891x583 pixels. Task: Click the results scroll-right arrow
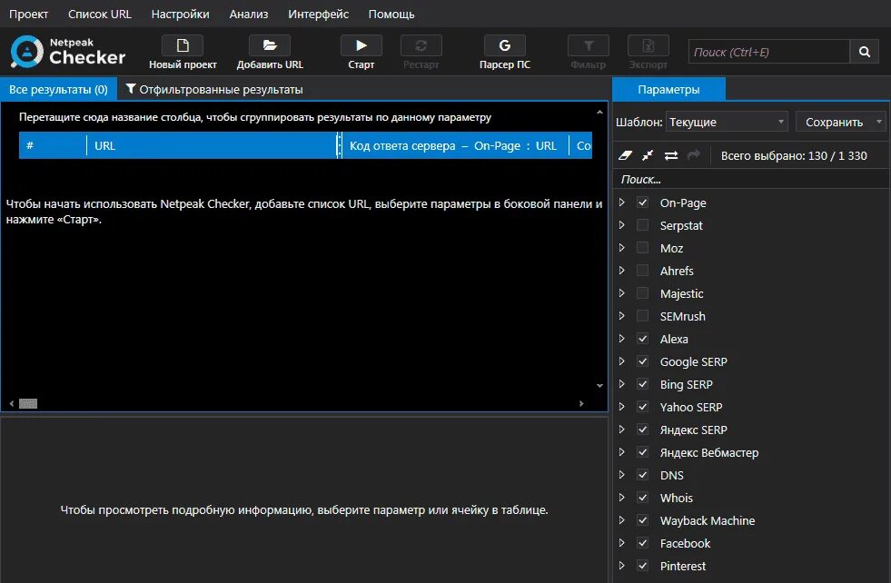(581, 403)
